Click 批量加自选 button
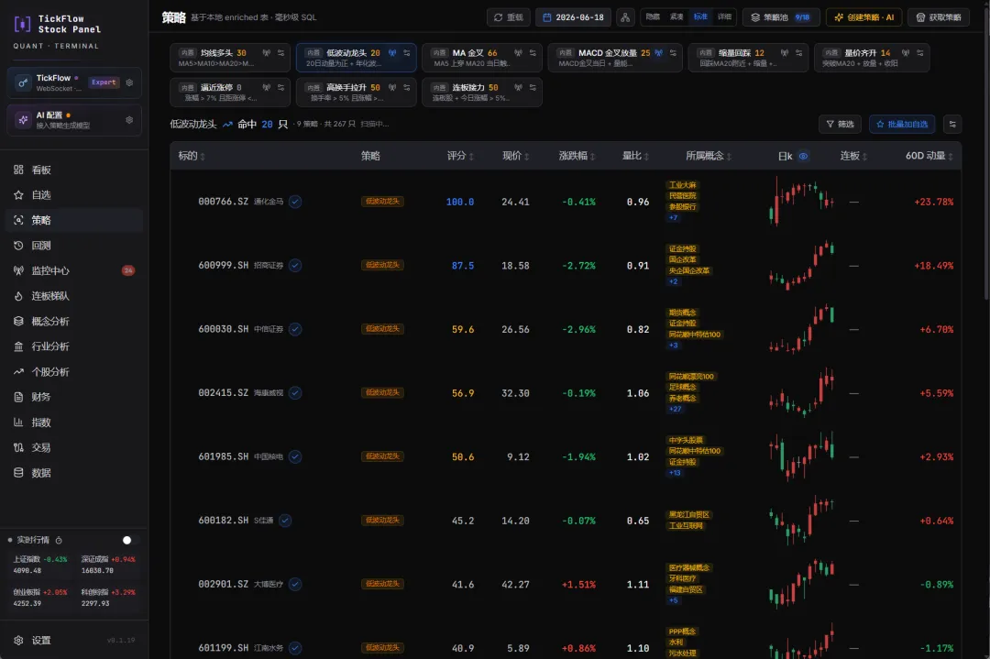The height and width of the screenshot is (659, 990). 902,125
